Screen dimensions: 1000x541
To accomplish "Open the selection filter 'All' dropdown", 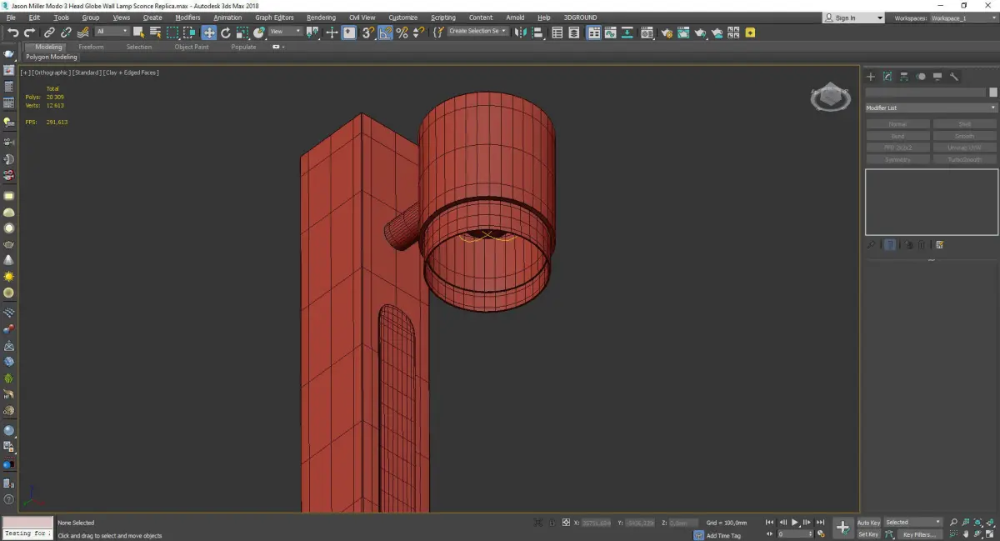I will [x=112, y=32].
